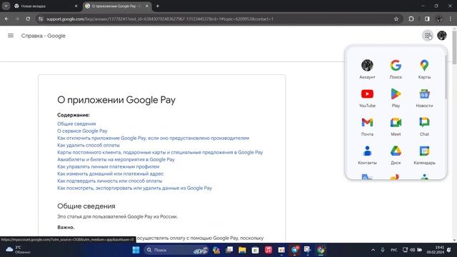Image resolution: width=457 pixels, height=257 pixels.
Task: Open the О сервисе Google Pay link
Action: tap(82, 131)
